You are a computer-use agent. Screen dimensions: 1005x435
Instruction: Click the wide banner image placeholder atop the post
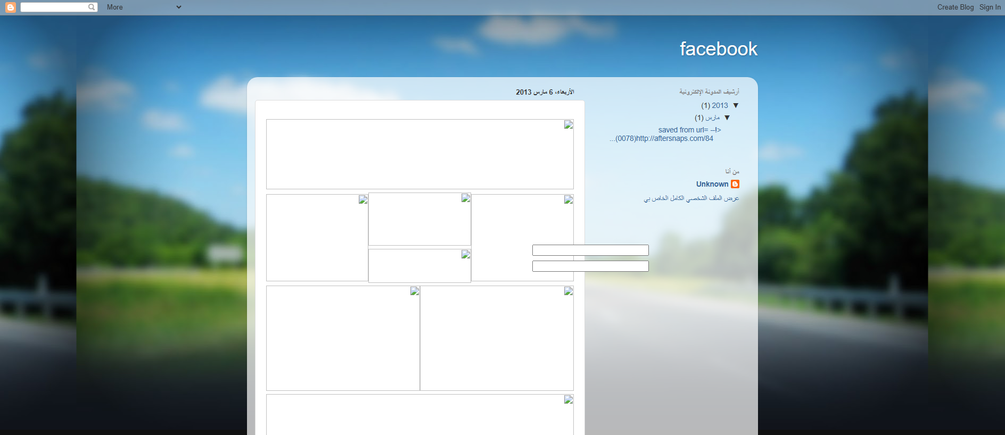[x=420, y=154]
